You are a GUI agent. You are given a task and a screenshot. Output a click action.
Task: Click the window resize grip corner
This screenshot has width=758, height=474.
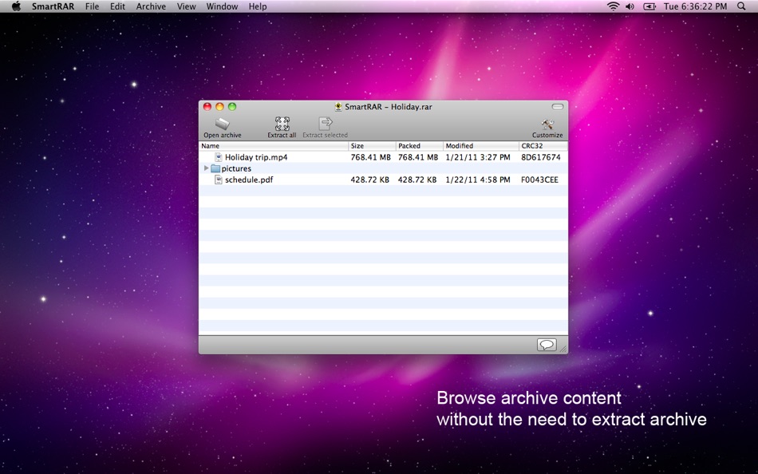tap(563, 349)
